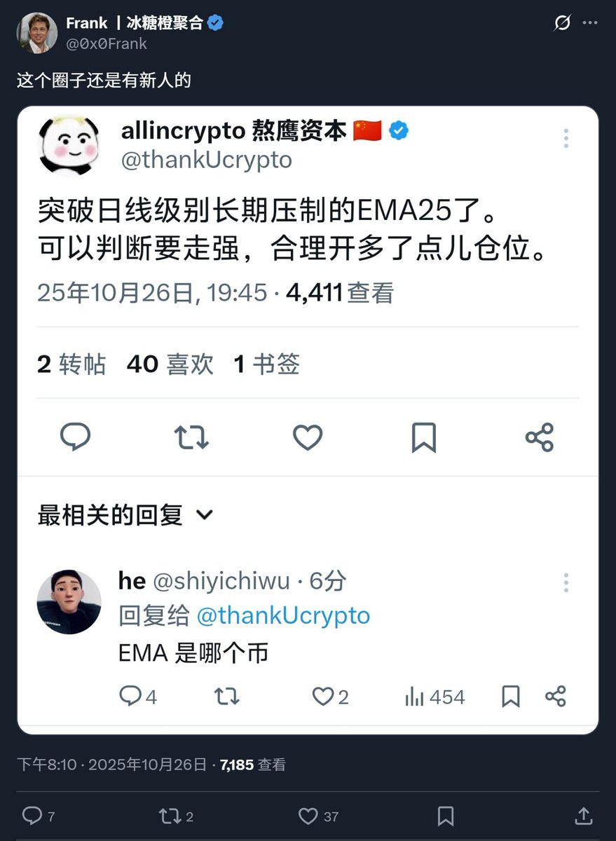Tap the large retweet icon in the quoted tweet
The image size is (616, 841).
click(191, 437)
